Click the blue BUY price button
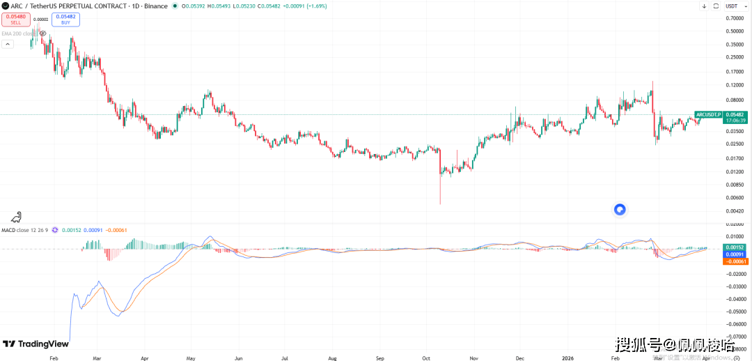The image size is (752, 361). 65,19
